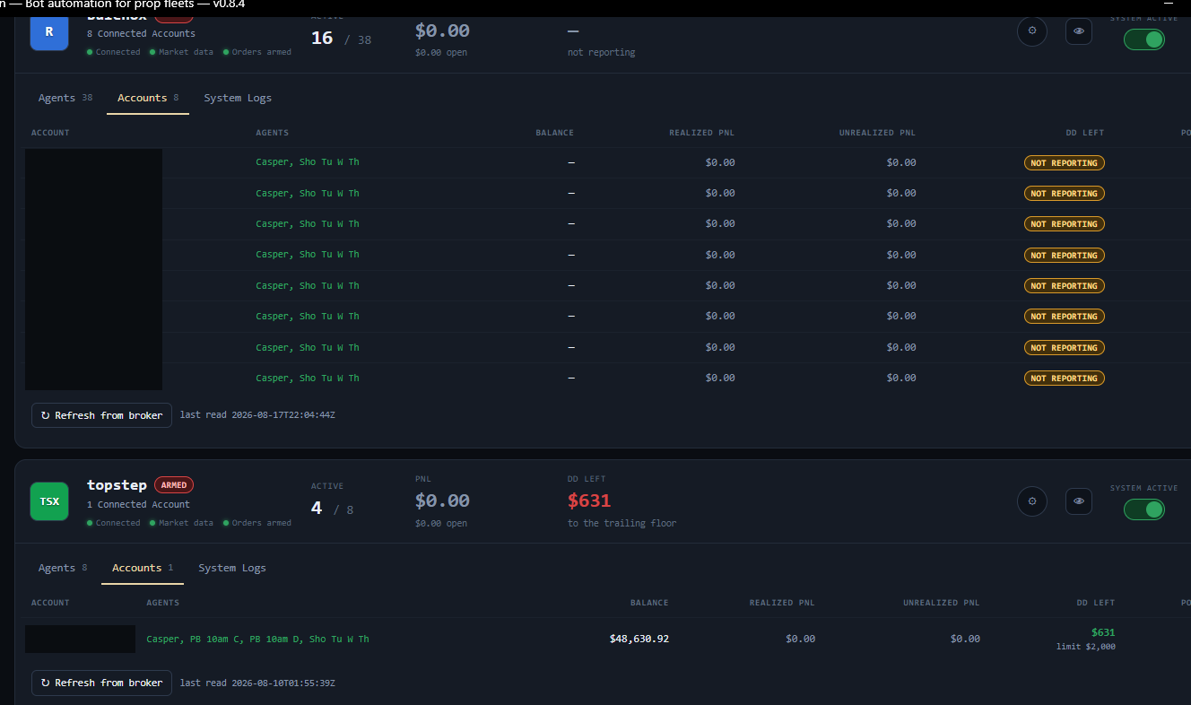Click 'Market data' status on the topstep card
This screenshot has height=705, width=1191.
point(182,523)
